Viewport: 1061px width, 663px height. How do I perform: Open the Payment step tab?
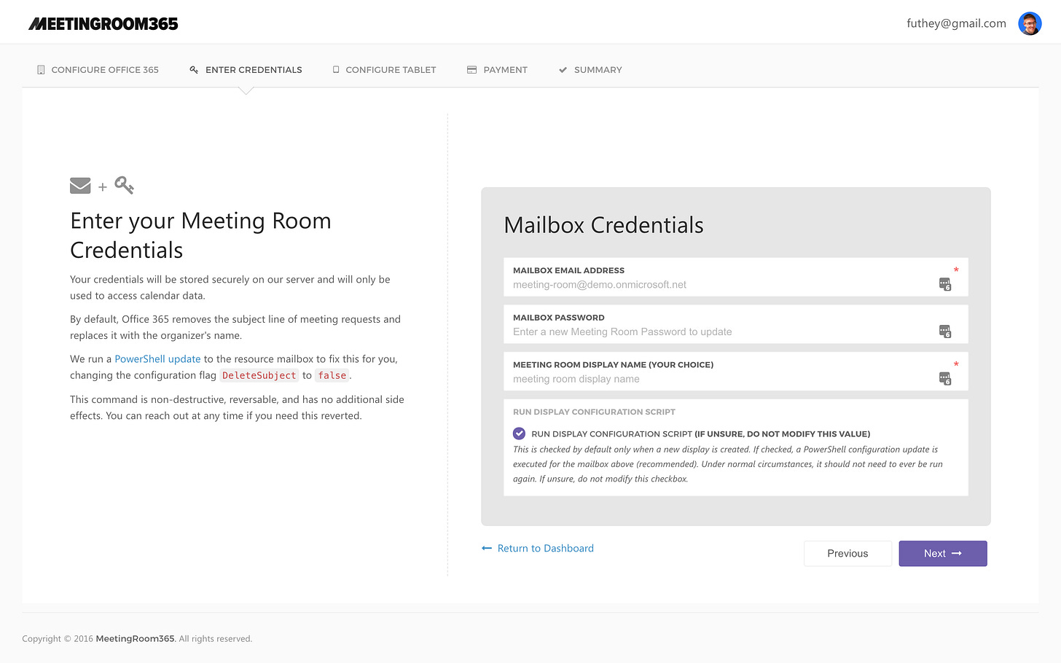497,70
